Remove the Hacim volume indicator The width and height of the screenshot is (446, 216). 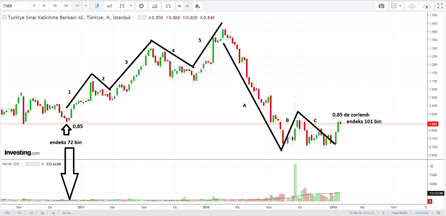tap(37, 164)
